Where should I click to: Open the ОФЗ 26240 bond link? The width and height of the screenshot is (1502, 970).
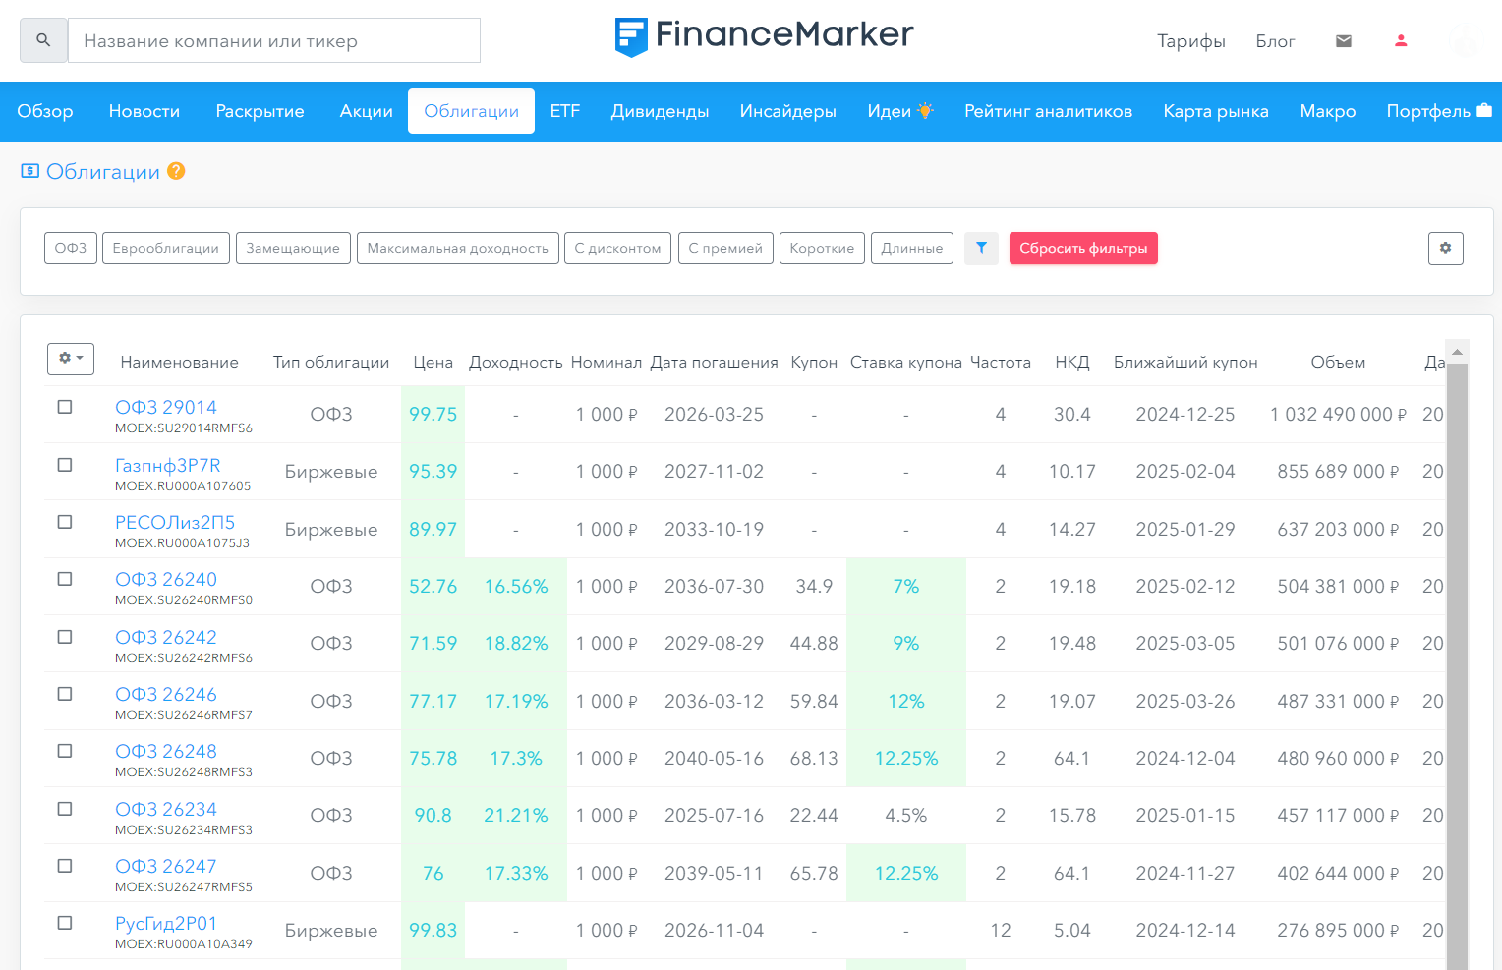(165, 579)
